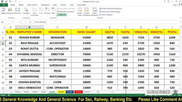Click Protect Workbook
This screenshot has width=182, height=102.
[86, 12]
